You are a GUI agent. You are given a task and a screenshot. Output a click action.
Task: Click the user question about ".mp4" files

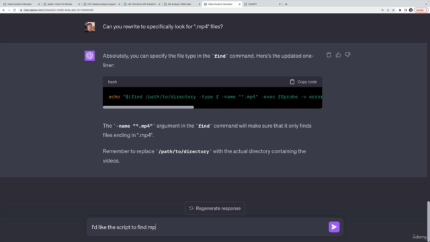[163, 27]
